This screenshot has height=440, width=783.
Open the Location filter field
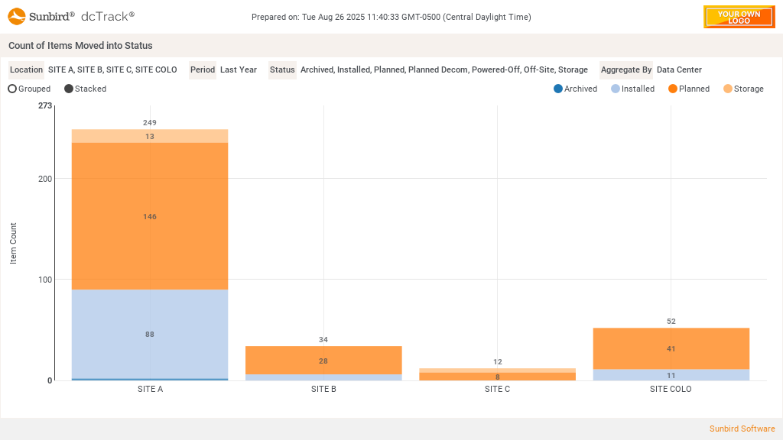[x=112, y=70]
